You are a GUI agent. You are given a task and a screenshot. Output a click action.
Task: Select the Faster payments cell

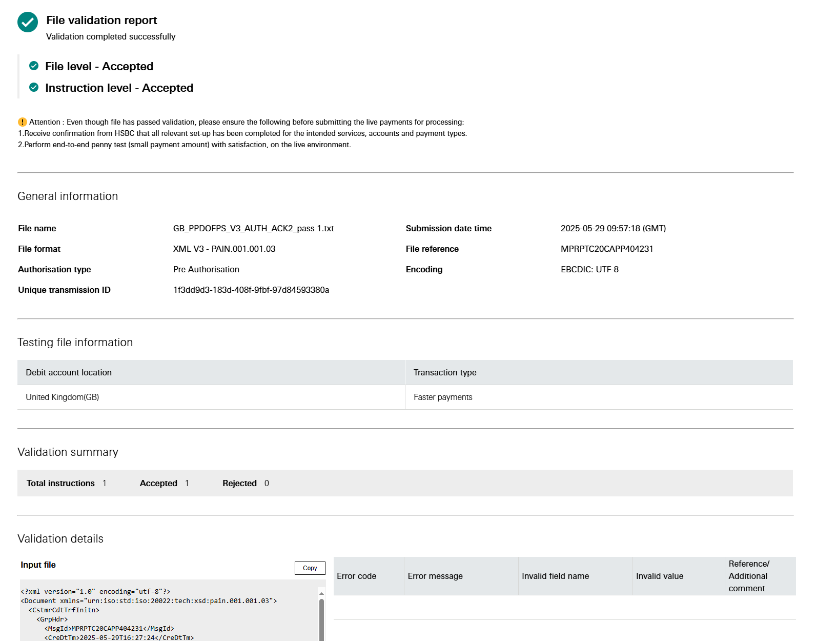tap(599, 397)
